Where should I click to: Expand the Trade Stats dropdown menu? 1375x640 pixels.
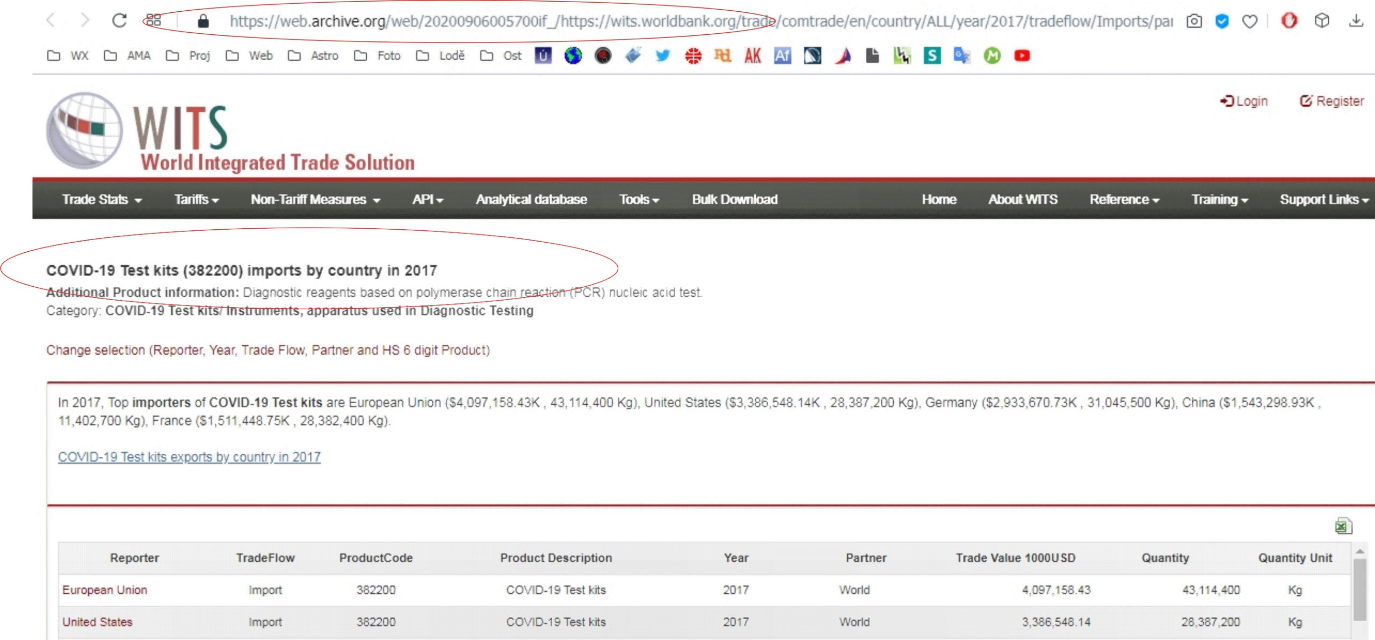[x=102, y=199]
